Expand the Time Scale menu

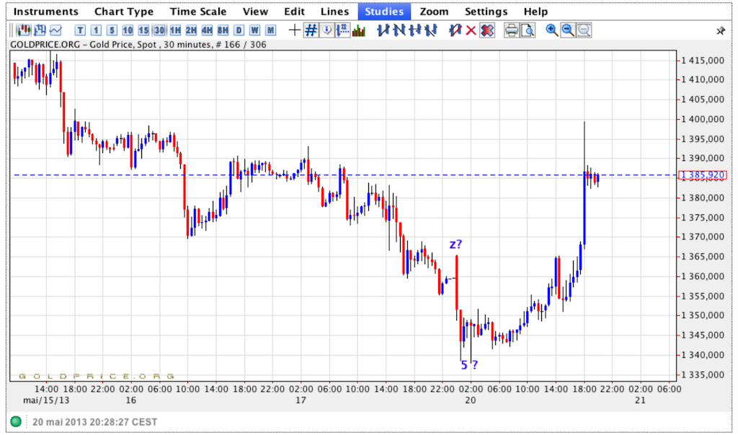point(197,12)
